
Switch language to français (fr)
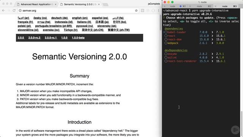[x=25, y=22]
